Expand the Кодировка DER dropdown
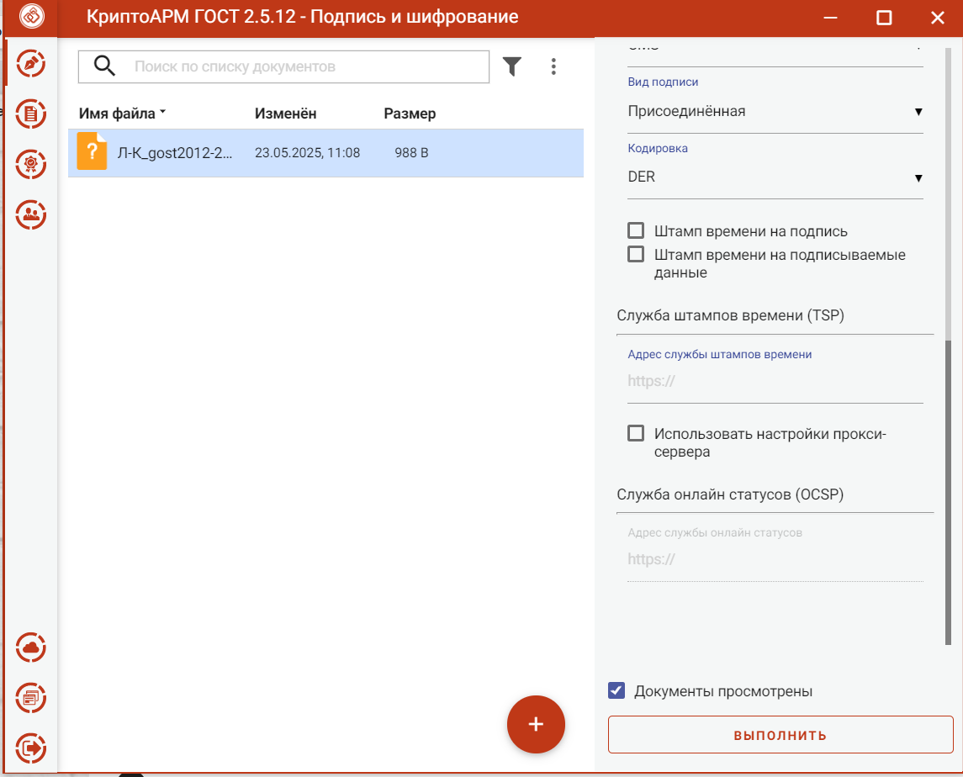 pos(775,177)
